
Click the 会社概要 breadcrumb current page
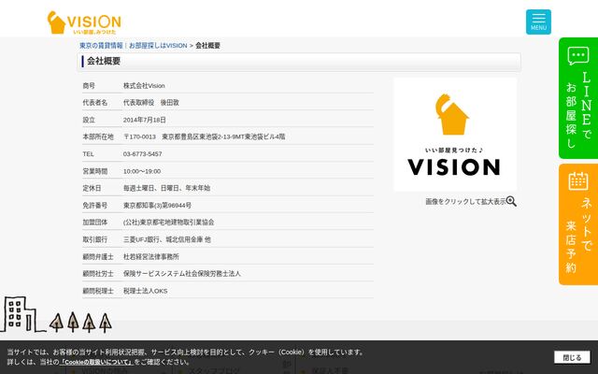tap(207, 46)
